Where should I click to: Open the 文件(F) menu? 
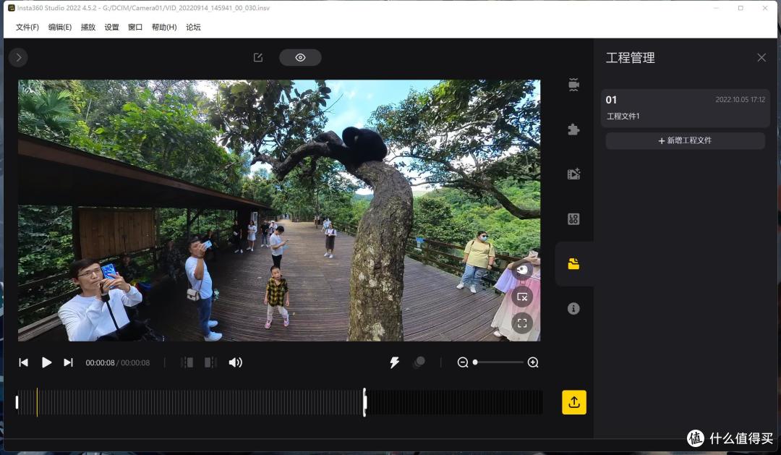click(x=27, y=27)
